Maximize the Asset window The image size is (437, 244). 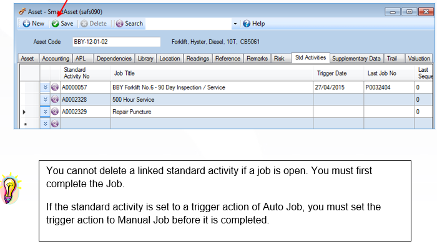(x=410, y=12)
